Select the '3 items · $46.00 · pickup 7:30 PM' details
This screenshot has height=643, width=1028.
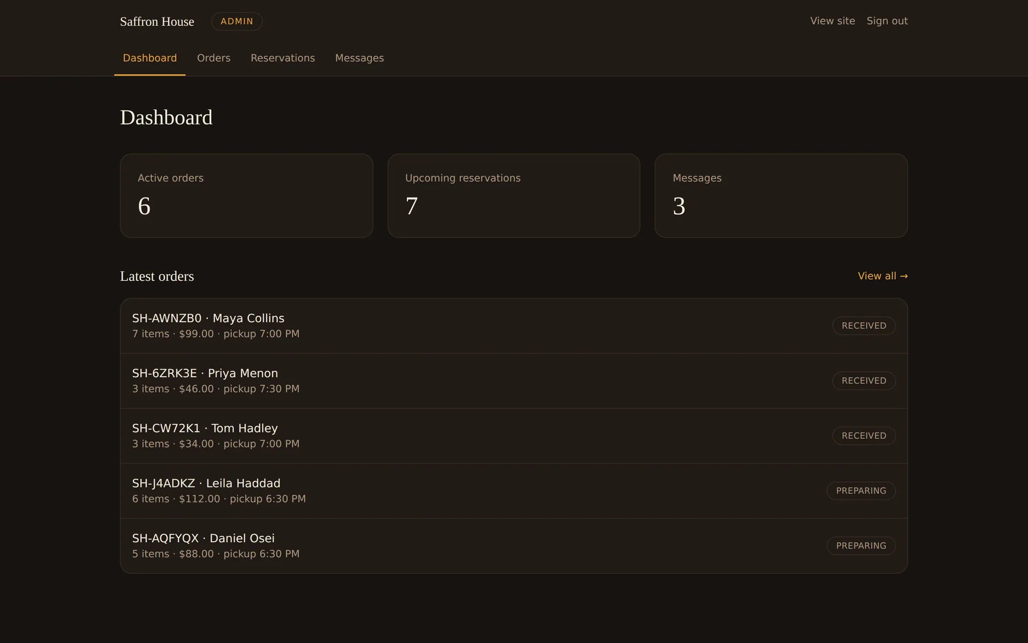pos(216,389)
